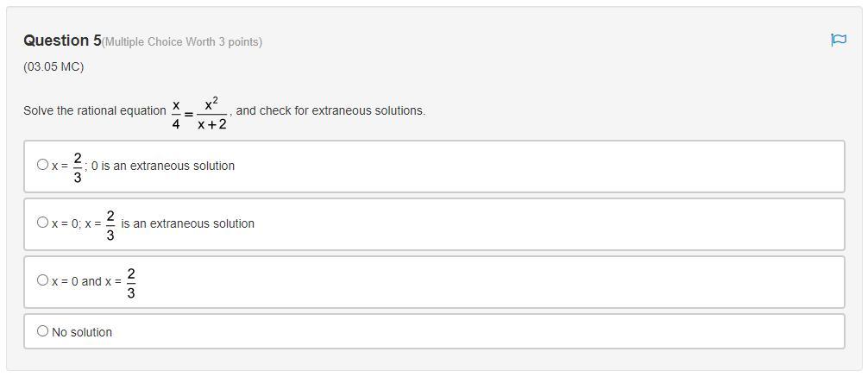
Task: Click the x² over x+2 fraction
Action: point(211,114)
